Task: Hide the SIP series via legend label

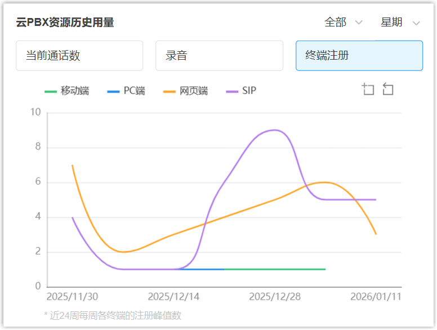Action: [249, 91]
